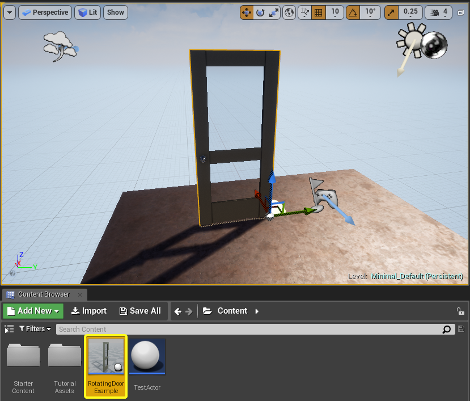
Task: Select the rotate gizmo tool
Action: (260, 12)
